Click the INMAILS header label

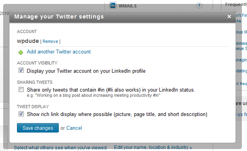pos(127,6)
